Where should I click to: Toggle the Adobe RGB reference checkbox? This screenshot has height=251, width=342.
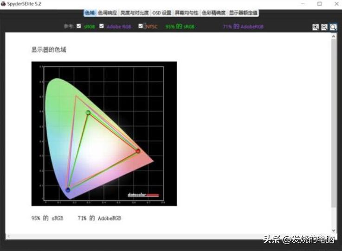tap(102, 26)
